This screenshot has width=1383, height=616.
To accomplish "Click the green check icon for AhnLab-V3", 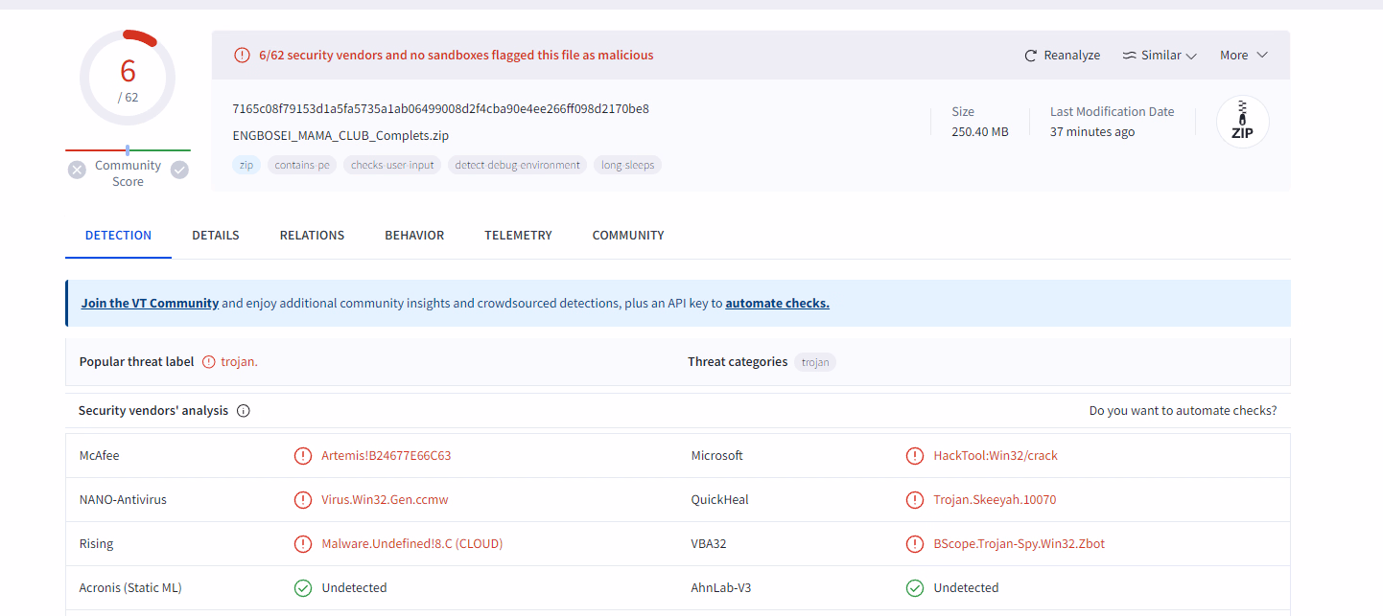I will tap(915, 588).
